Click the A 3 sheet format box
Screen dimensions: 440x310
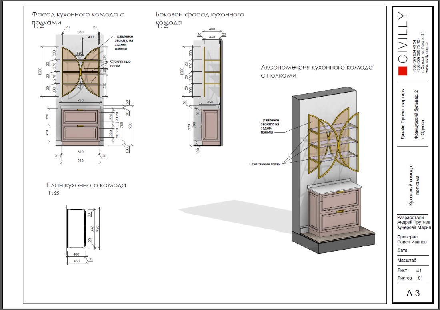(x=413, y=294)
